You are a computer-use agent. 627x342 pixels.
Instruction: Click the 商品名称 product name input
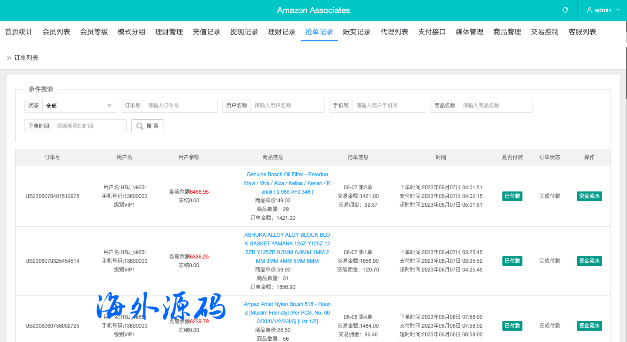point(495,106)
